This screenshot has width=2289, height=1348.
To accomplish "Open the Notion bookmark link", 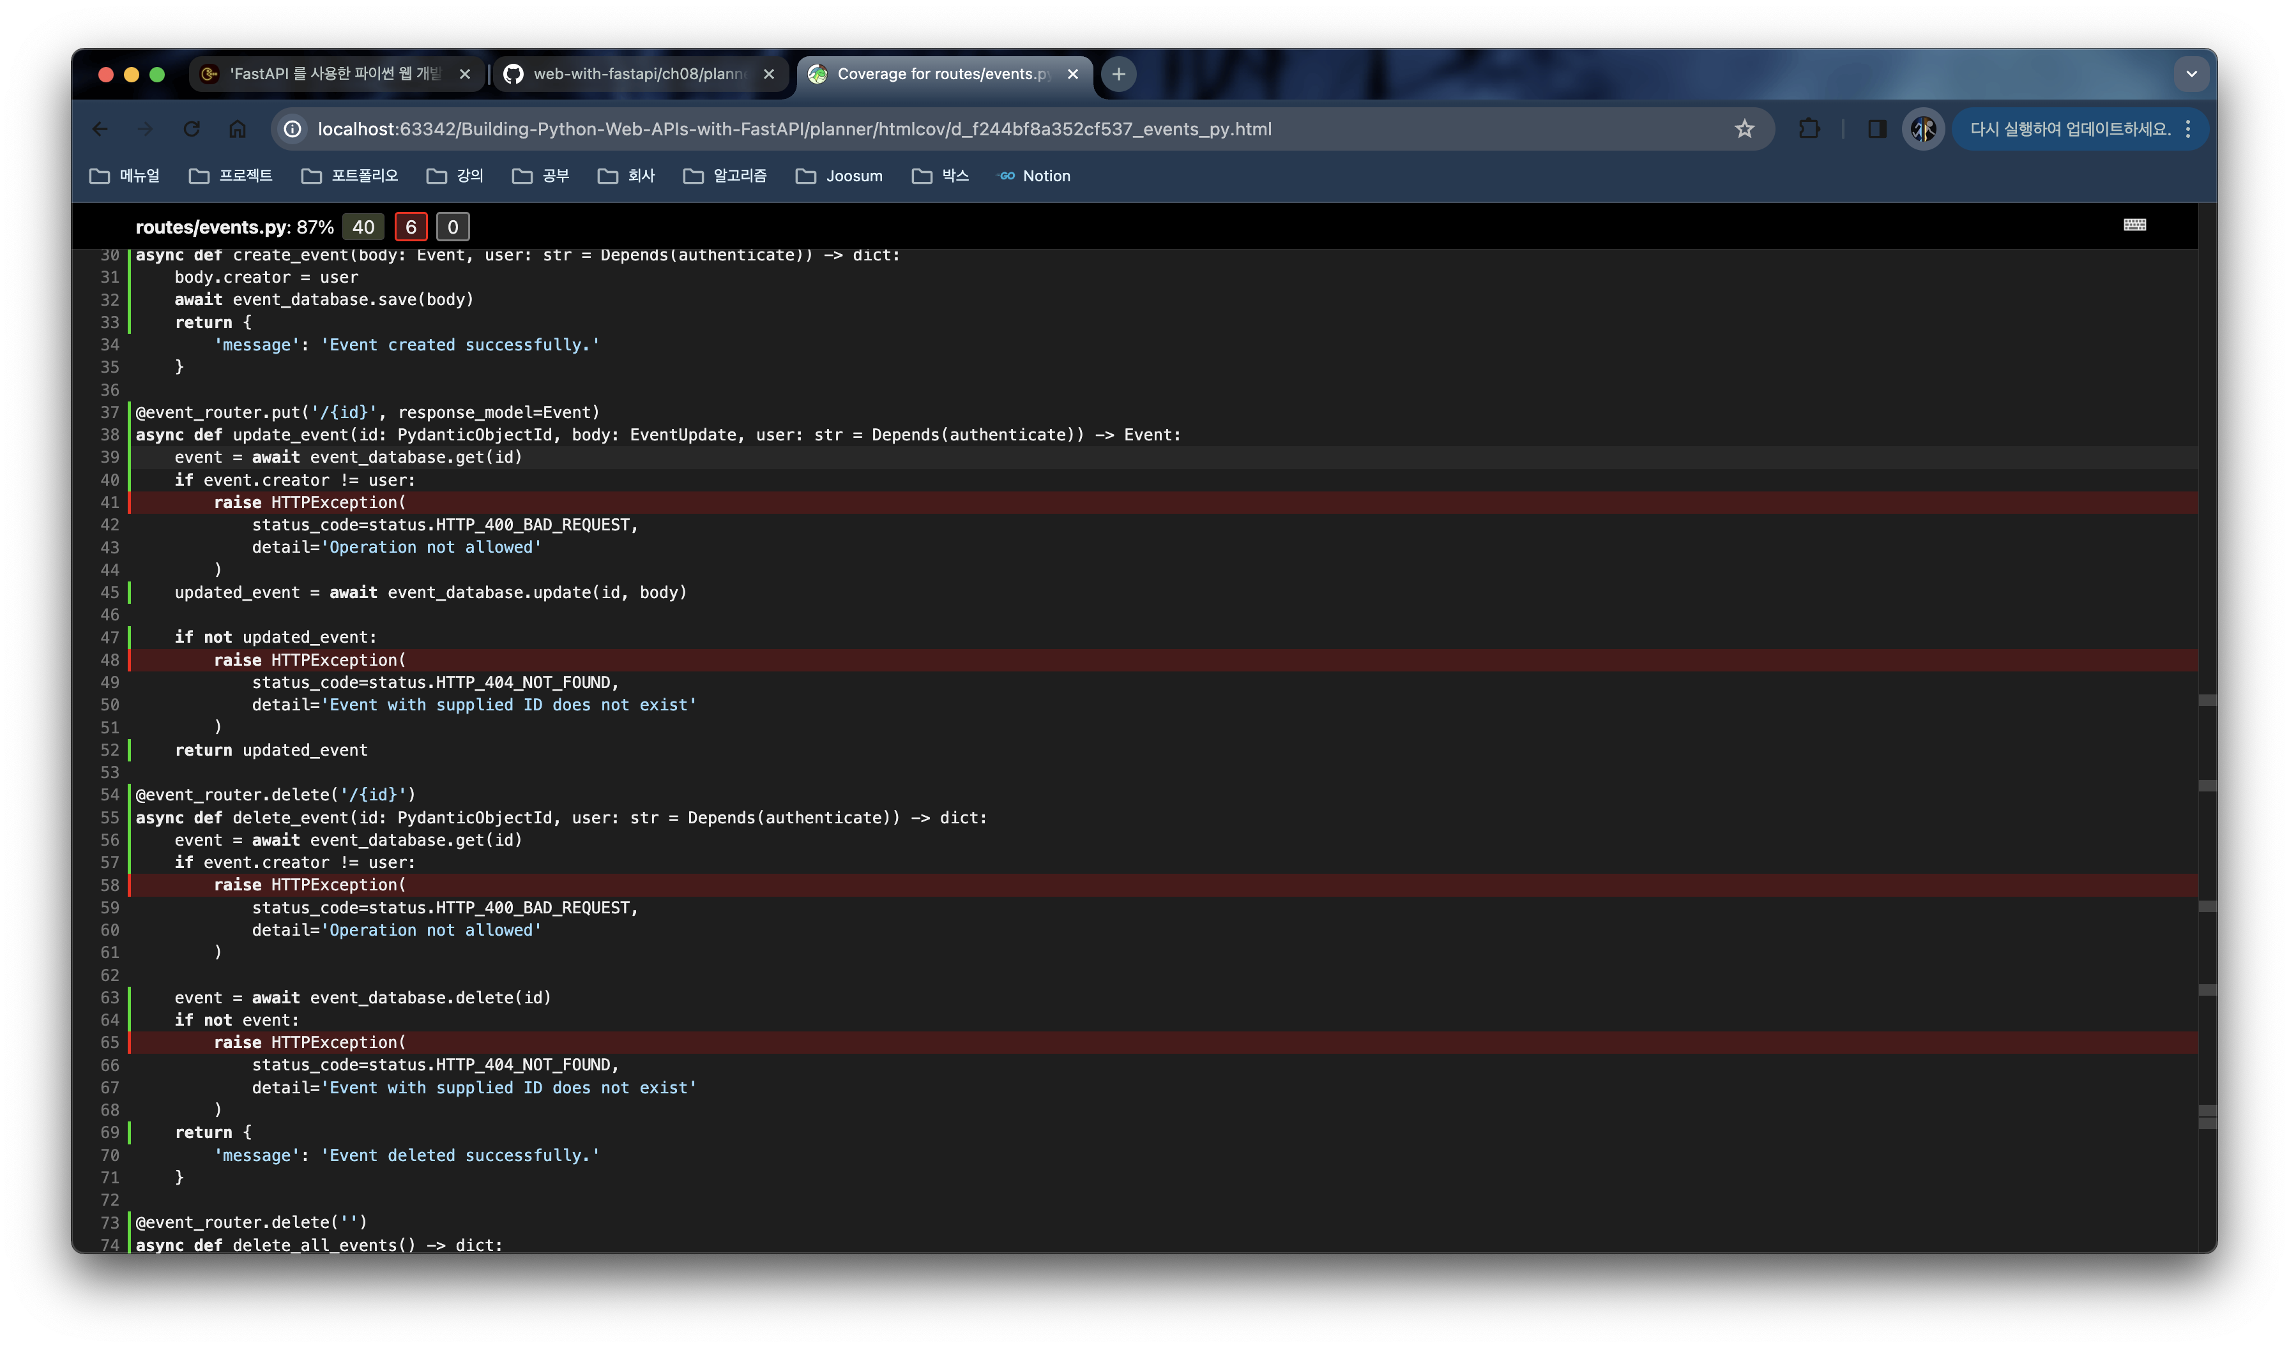I will [x=1034, y=176].
